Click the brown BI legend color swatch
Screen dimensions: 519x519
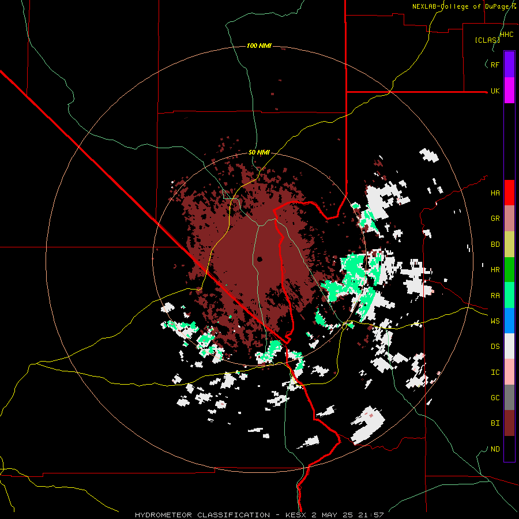click(x=509, y=423)
